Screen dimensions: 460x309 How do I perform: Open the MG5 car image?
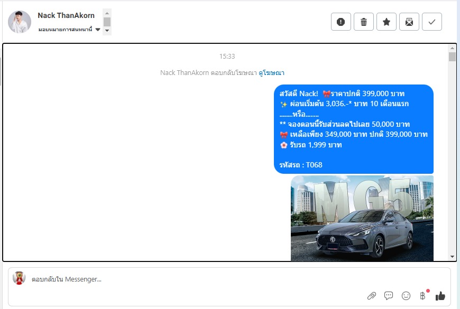tap(362, 218)
